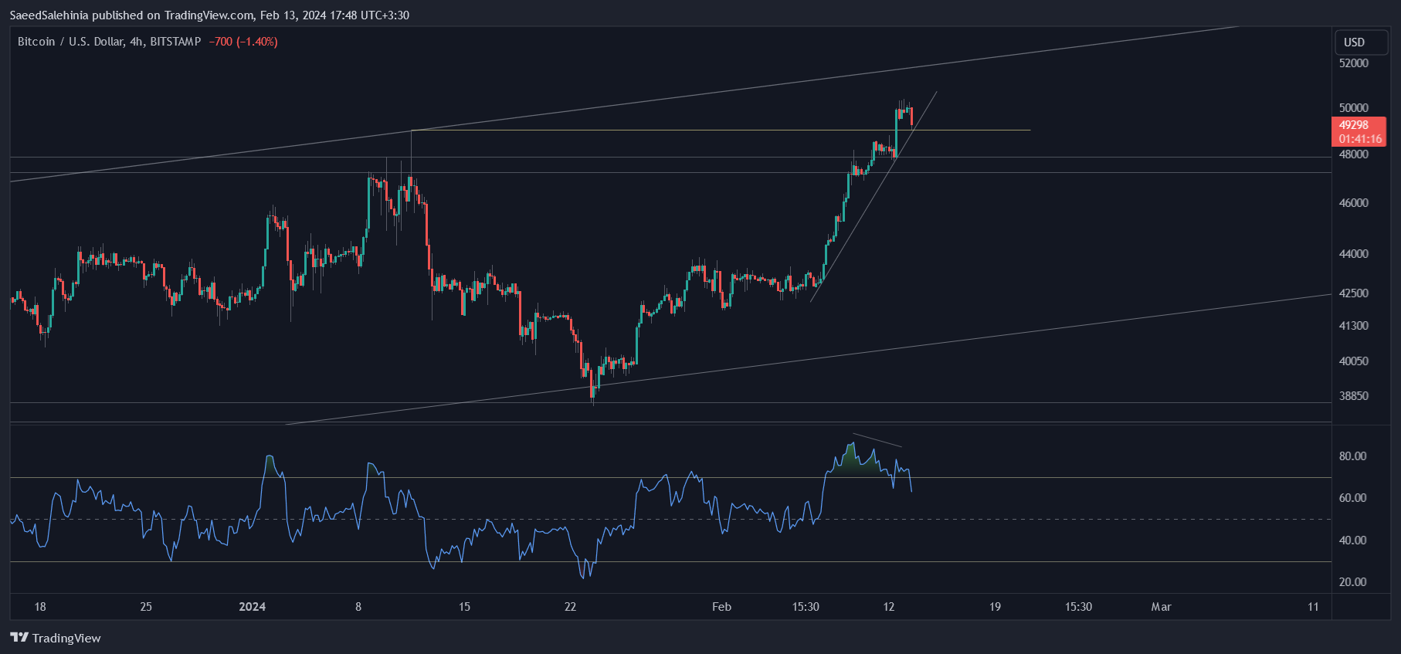1401x654 pixels.
Task: Click the 48000 price axis label
Action: pyautogui.click(x=1354, y=154)
